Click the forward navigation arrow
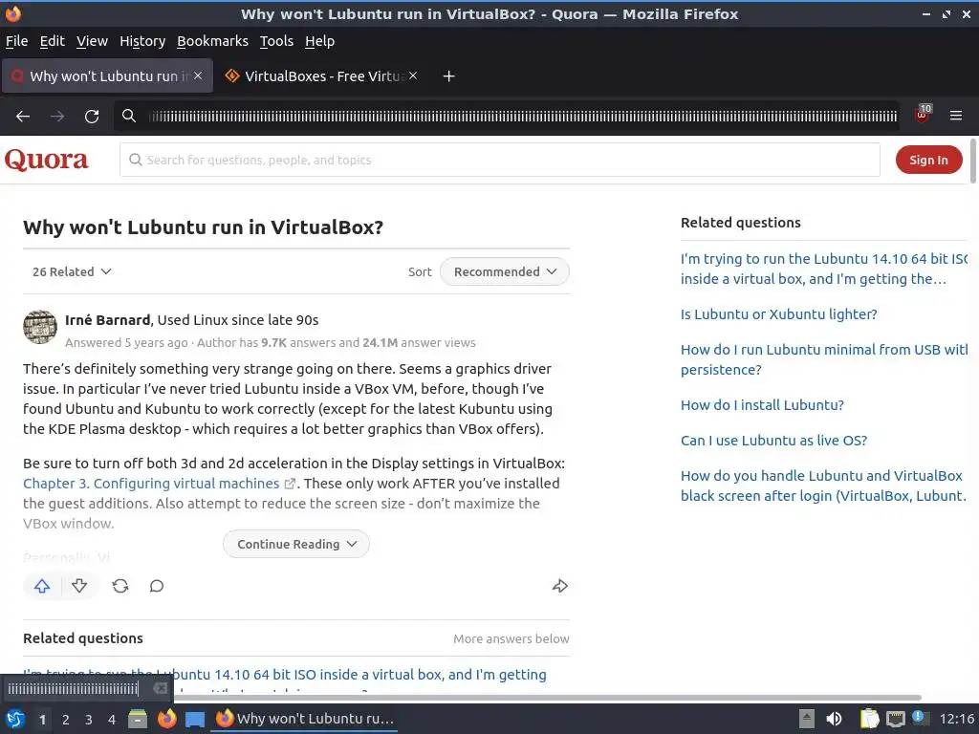 57,116
